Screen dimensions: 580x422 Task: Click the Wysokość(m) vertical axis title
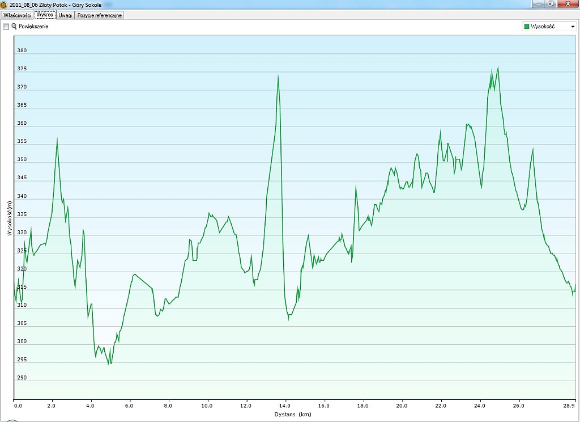click(9, 218)
